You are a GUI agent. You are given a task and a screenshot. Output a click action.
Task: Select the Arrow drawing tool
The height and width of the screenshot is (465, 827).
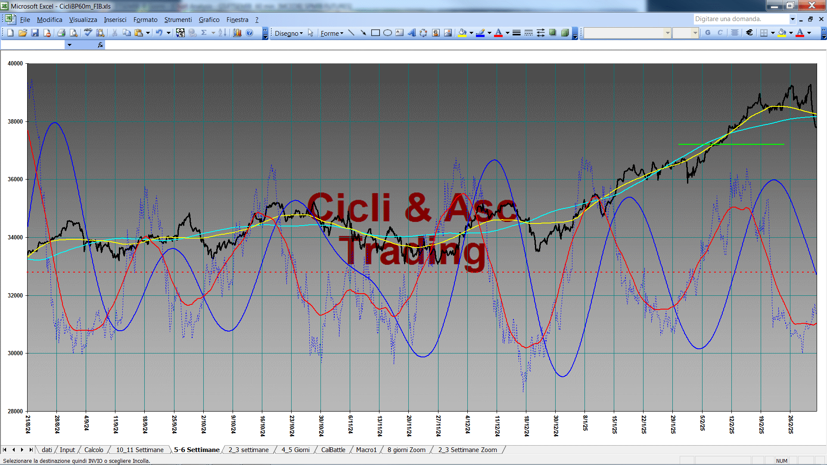point(364,33)
